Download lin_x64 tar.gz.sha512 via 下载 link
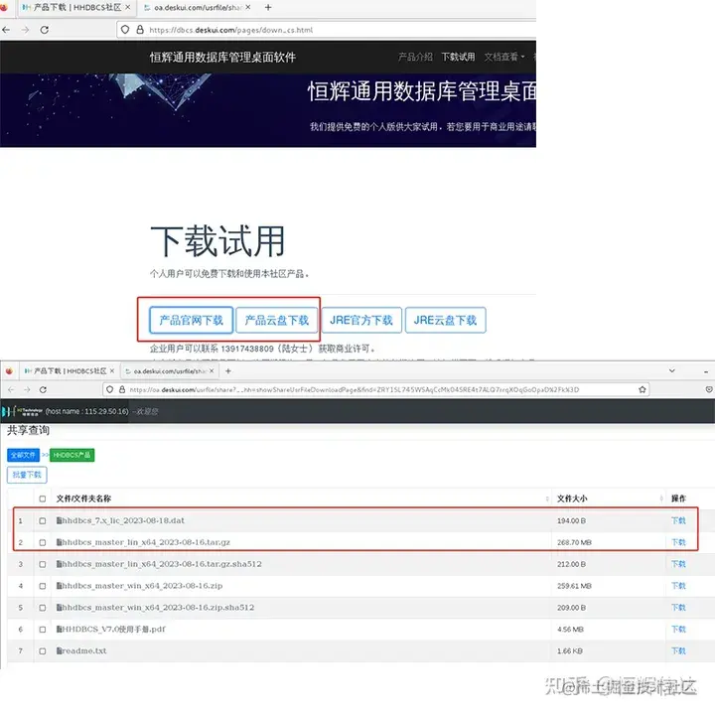Image resolution: width=715 pixels, height=715 pixels. [x=678, y=564]
